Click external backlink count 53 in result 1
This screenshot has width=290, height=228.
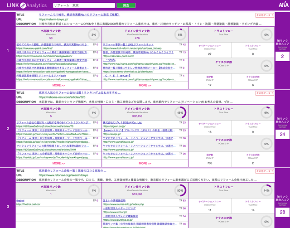[x=51, y=38]
